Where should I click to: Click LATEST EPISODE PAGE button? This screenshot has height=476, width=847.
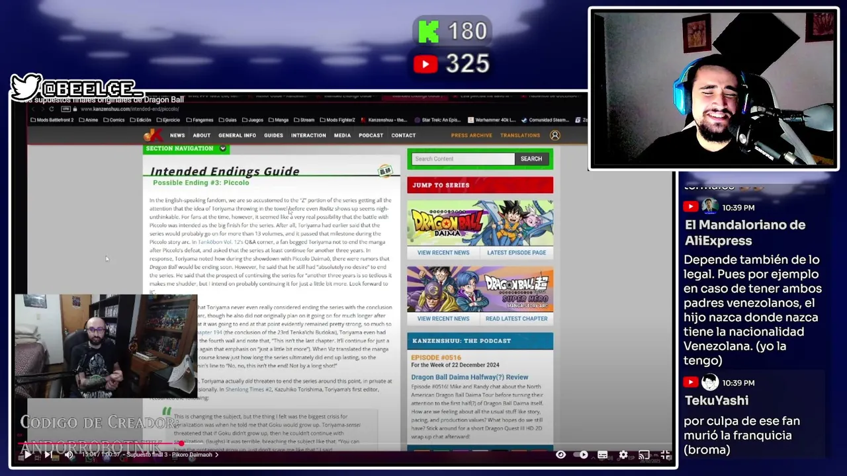(x=516, y=253)
